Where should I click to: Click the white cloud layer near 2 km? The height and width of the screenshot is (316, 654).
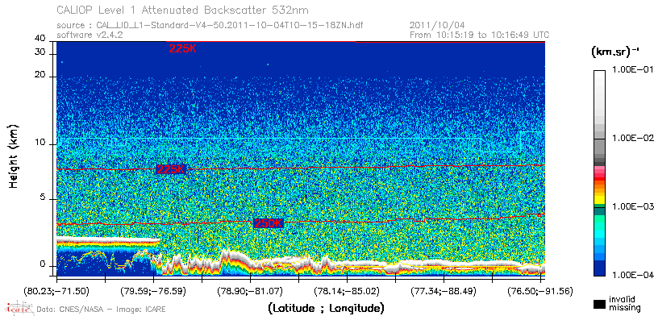coord(108,240)
